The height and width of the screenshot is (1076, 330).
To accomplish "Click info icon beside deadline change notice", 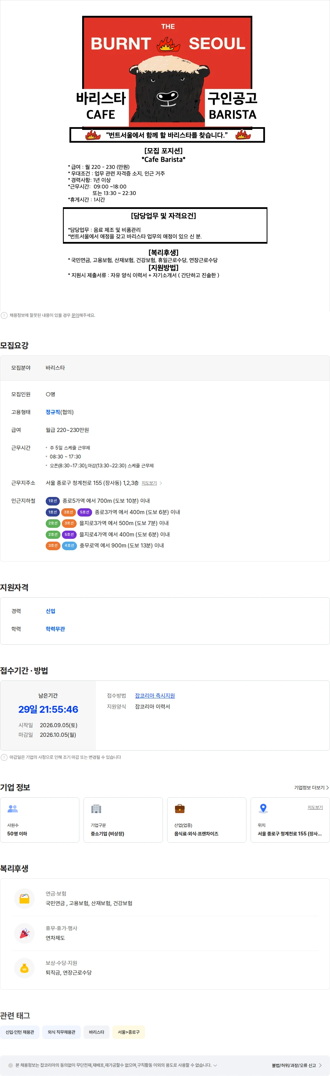I will coord(4,757).
